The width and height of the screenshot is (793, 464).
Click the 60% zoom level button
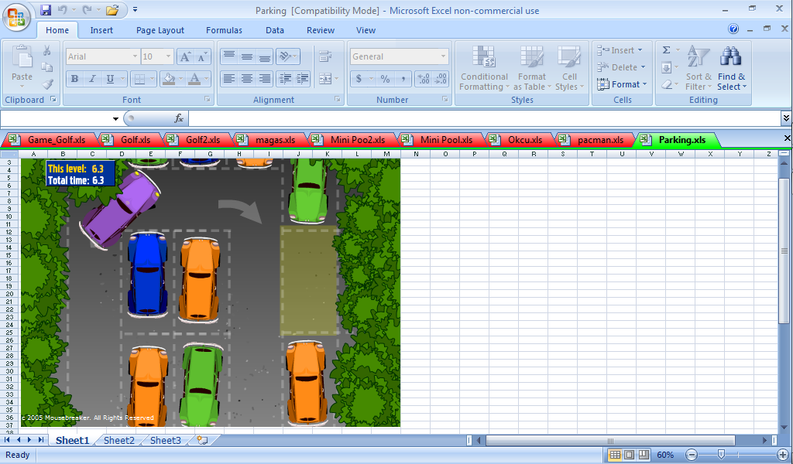click(665, 455)
